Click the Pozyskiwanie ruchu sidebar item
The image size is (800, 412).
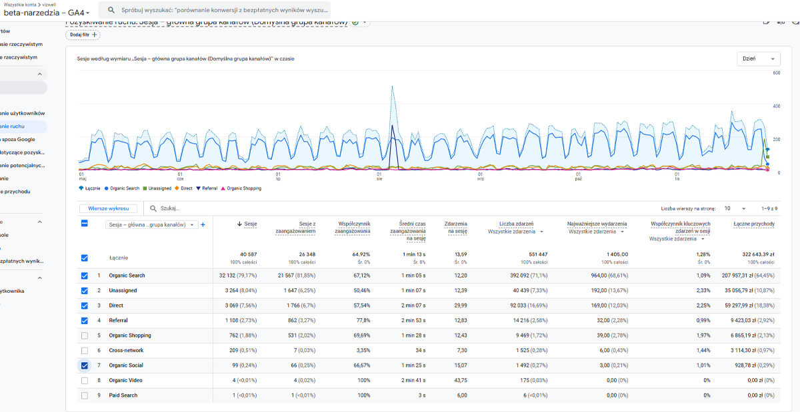click(x=20, y=126)
